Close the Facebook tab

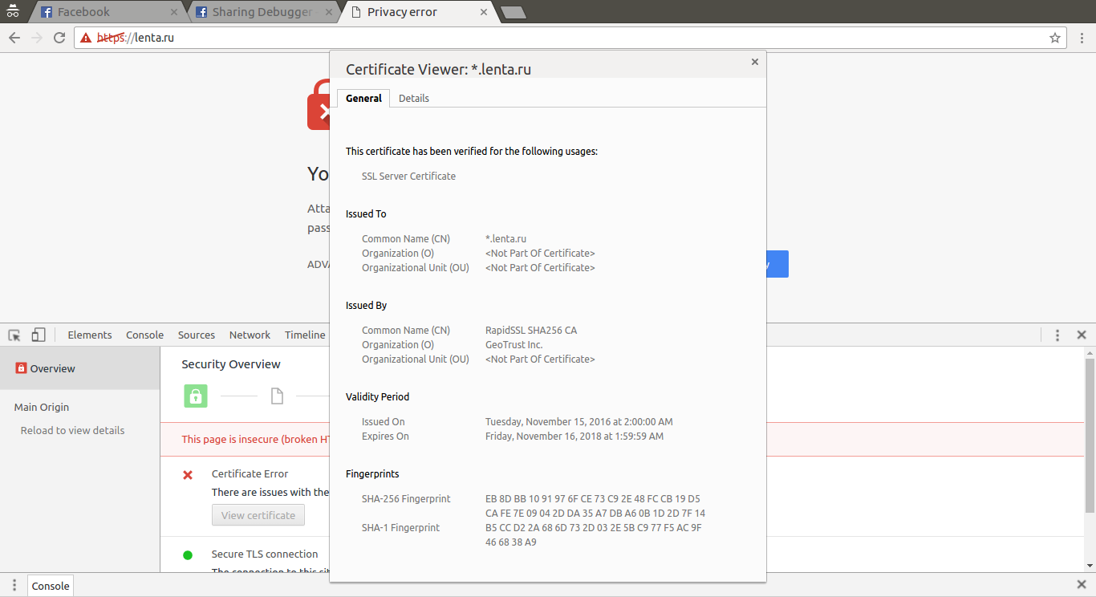click(x=174, y=12)
